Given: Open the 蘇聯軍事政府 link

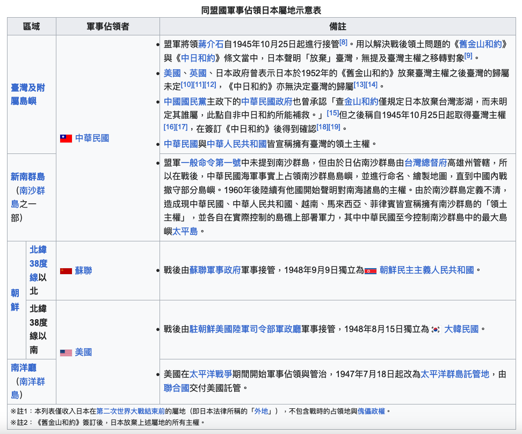Looking at the screenshot, I should (x=215, y=270).
